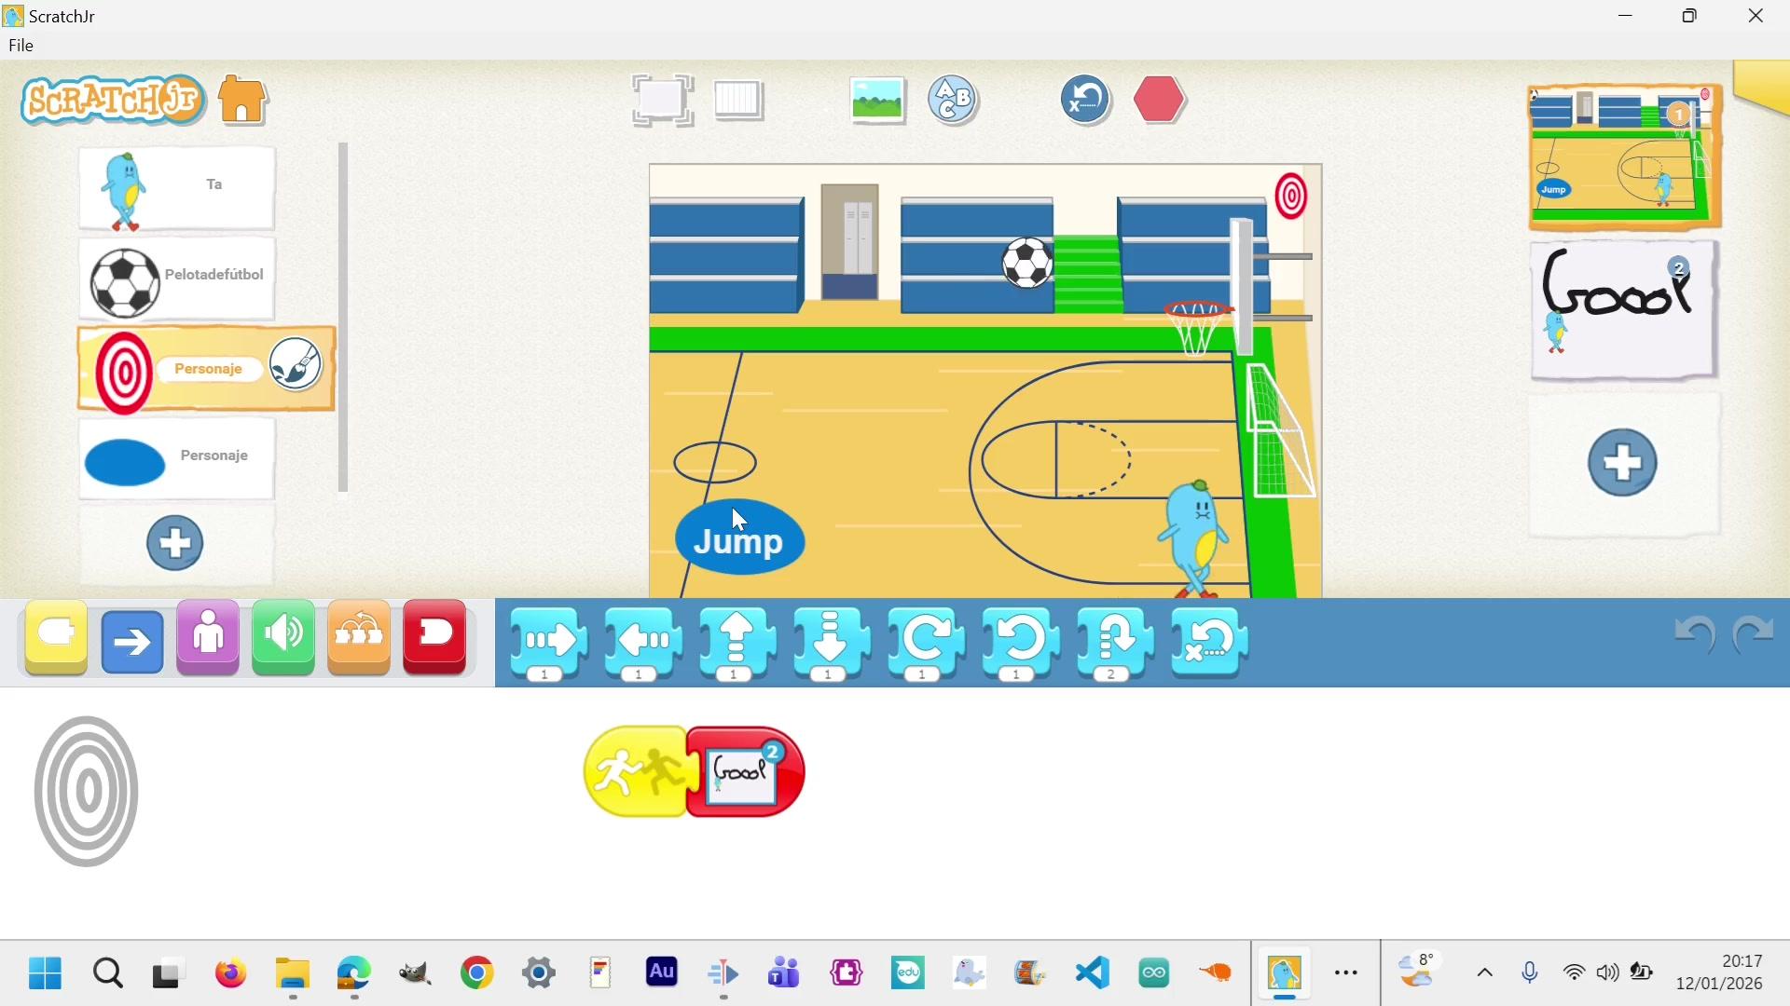Image resolution: width=1790 pixels, height=1006 pixels.
Task: Add text with the ABC icon
Action: [953, 100]
